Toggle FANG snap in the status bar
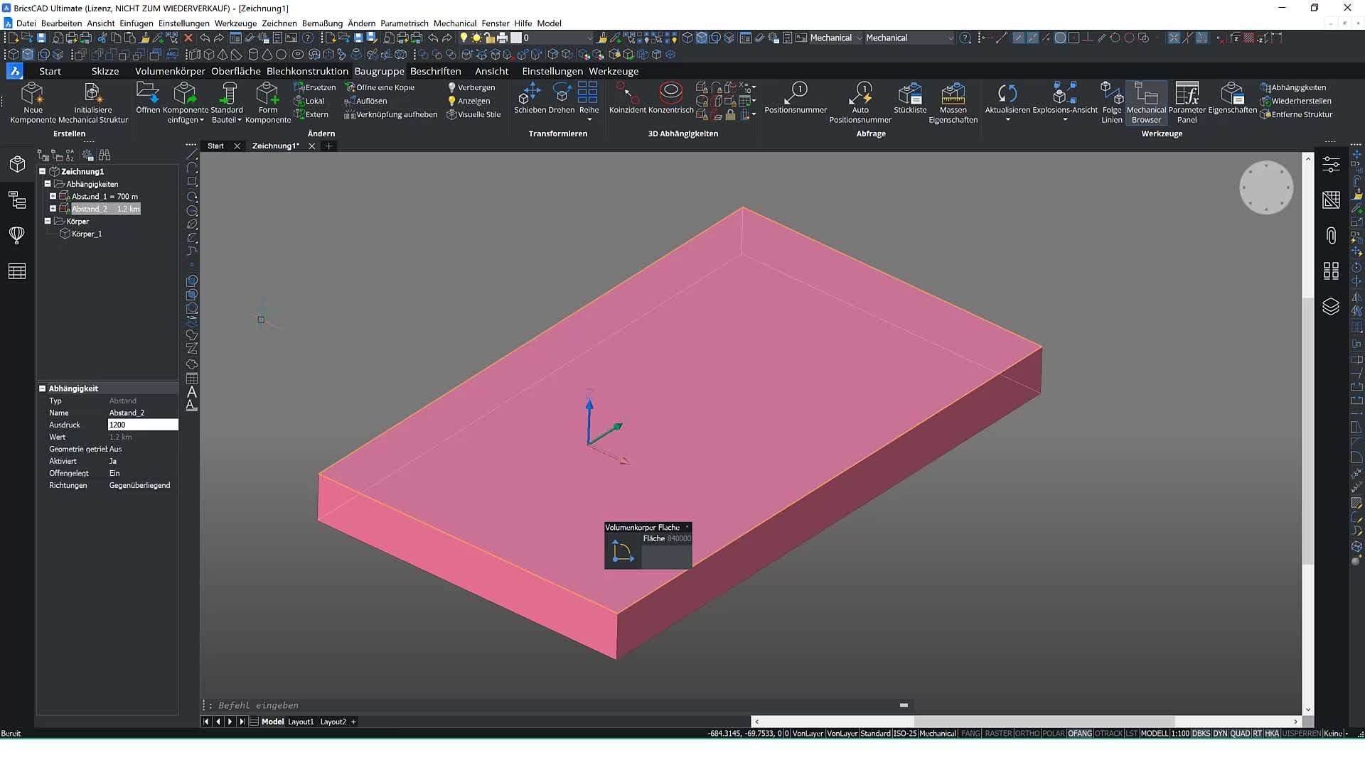Image resolution: width=1365 pixels, height=767 pixels. 970,734
